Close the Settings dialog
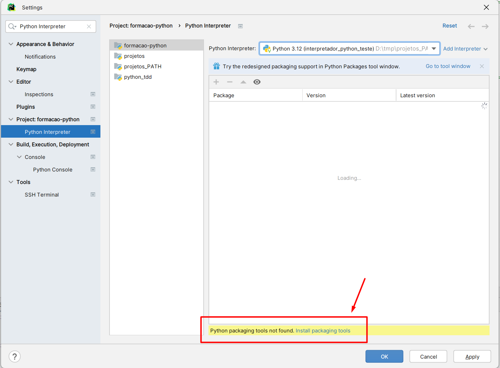The height and width of the screenshot is (368, 500). click(x=486, y=7)
